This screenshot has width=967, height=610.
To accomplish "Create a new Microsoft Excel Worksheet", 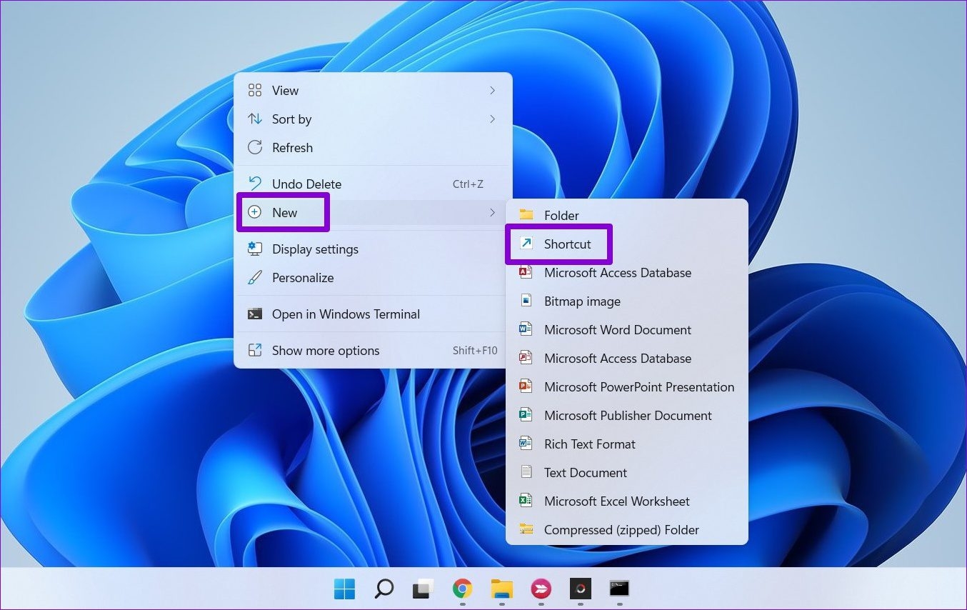I will click(616, 501).
